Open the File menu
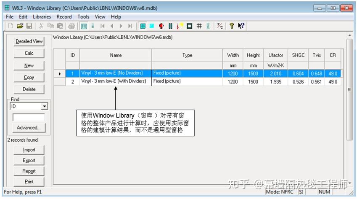357x199 pixels. point(10,17)
